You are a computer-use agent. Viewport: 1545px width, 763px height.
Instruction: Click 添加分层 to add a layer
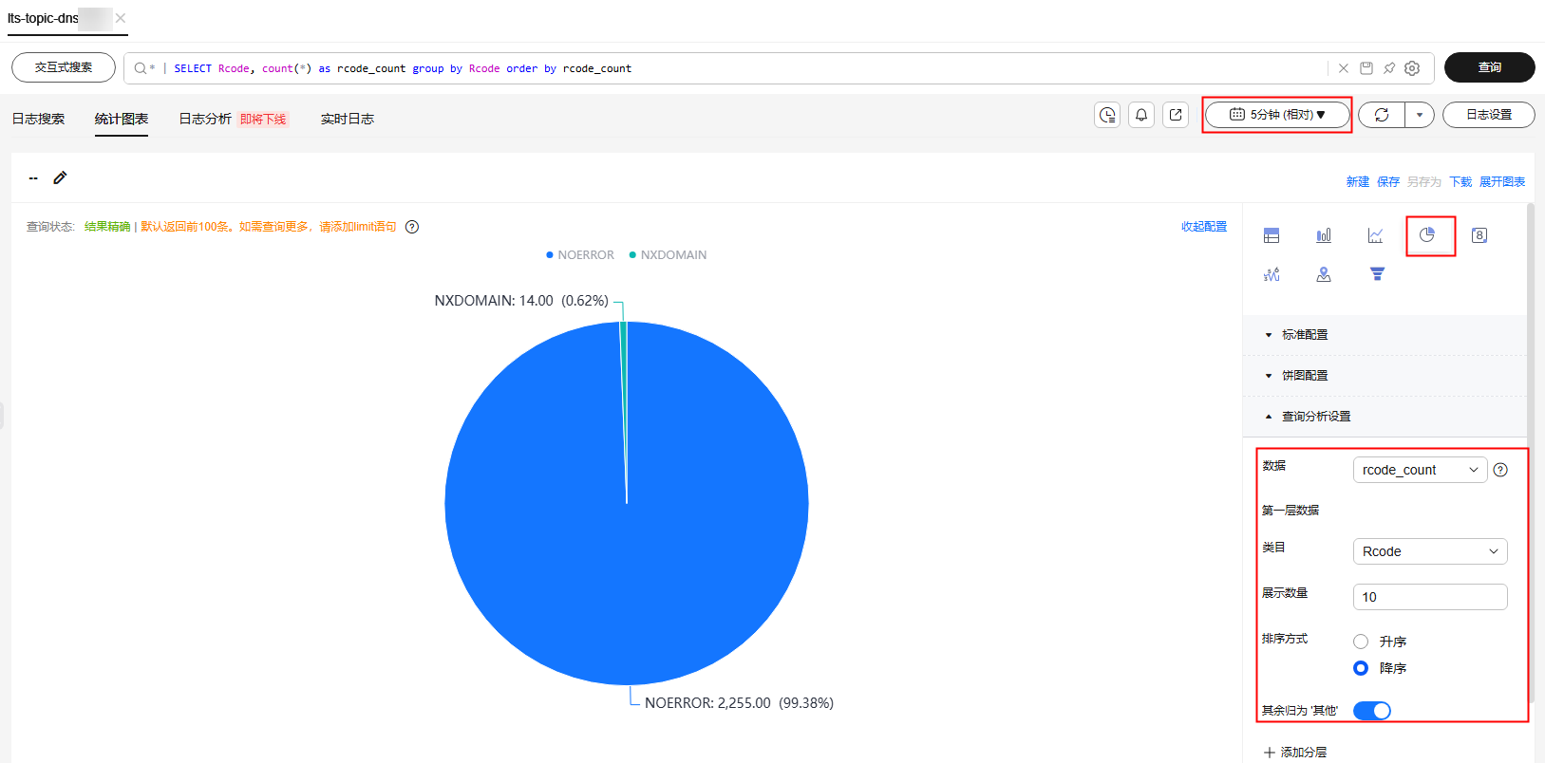pyautogui.click(x=1295, y=753)
